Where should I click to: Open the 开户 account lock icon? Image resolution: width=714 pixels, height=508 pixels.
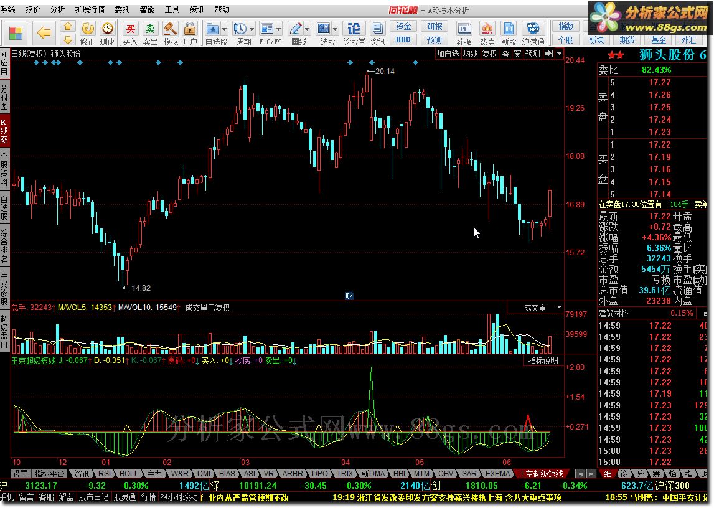189,33
